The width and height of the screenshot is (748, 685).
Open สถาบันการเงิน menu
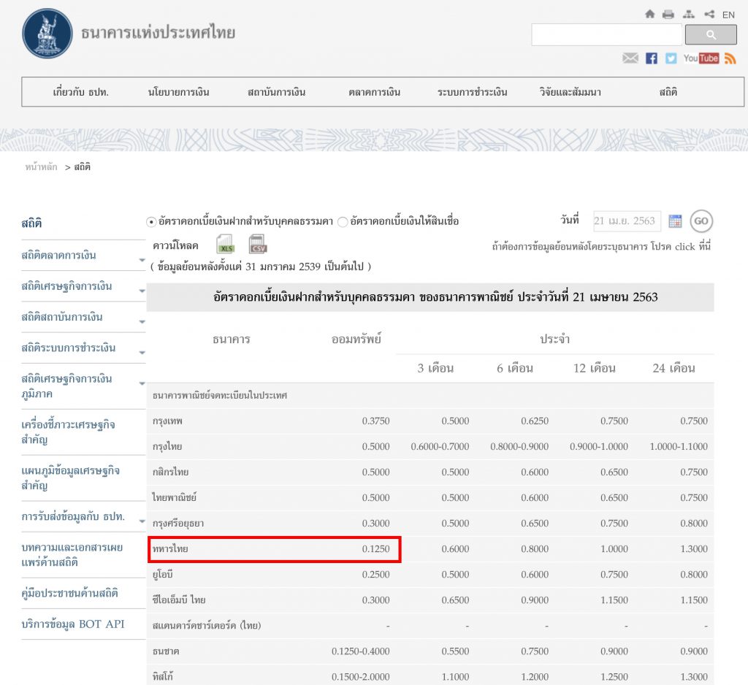pyautogui.click(x=276, y=92)
